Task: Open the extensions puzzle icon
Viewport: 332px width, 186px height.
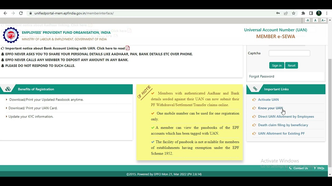Action: tap(303, 13)
